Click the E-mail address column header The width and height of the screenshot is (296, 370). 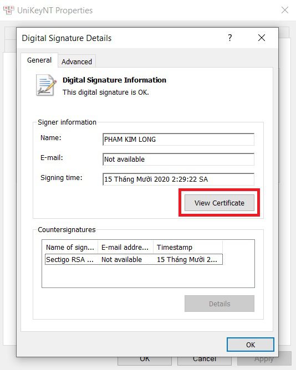tap(125, 247)
